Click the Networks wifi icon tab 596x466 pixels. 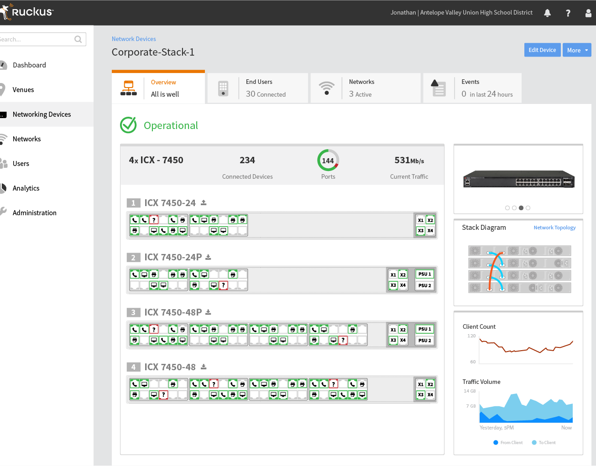point(326,88)
